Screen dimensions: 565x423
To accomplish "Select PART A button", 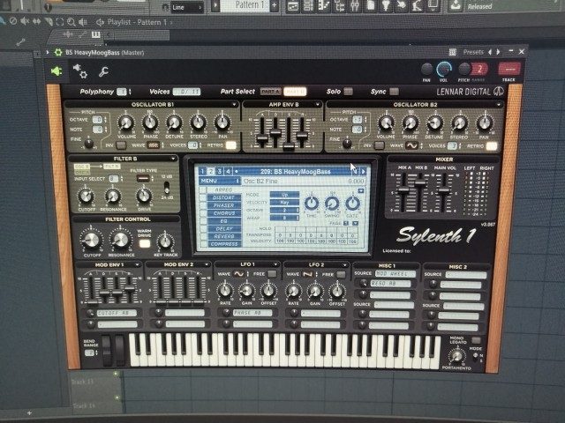I will click(x=271, y=92).
